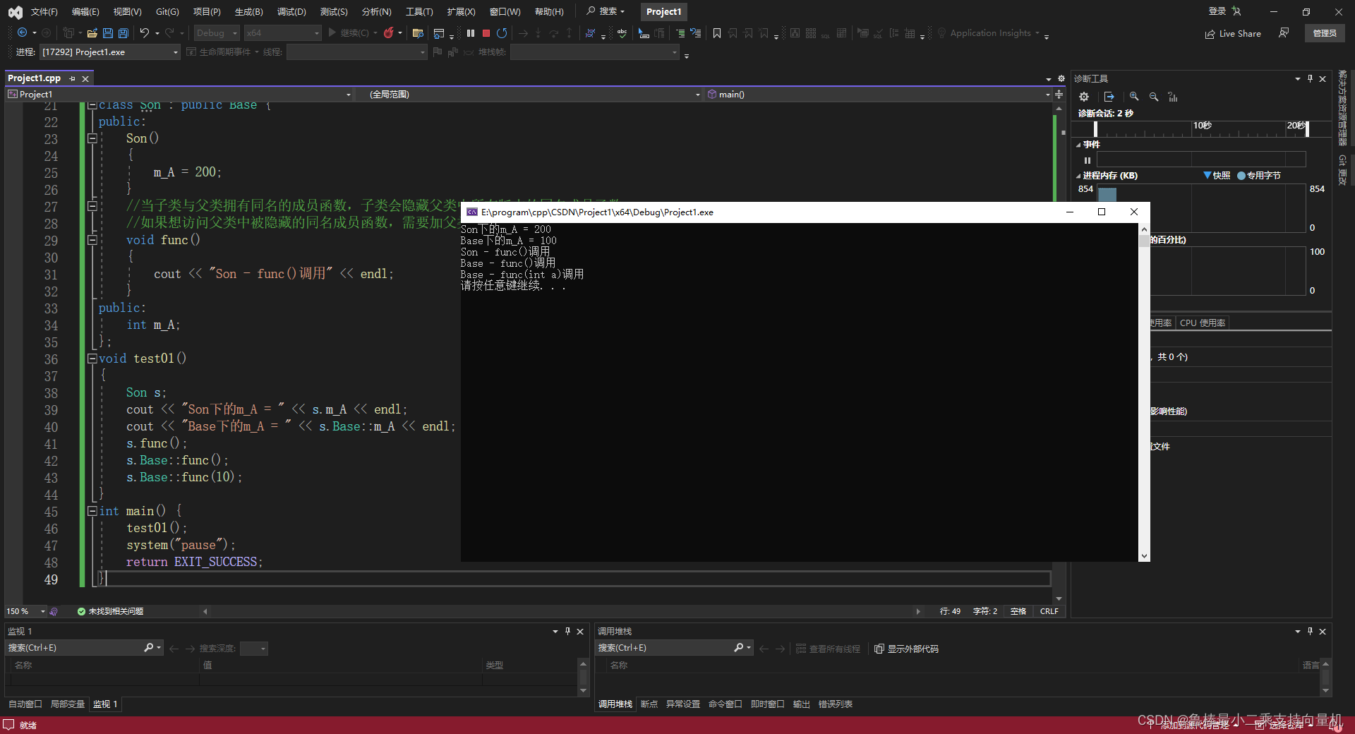Viewport: 1355px width, 734px height.
Task: Toggle the pause events button under 事件
Action: tap(1088, 160)
